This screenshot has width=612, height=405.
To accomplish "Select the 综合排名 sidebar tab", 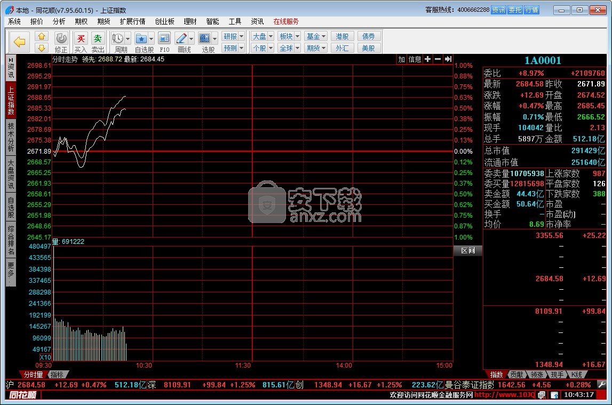I will 11,240.
